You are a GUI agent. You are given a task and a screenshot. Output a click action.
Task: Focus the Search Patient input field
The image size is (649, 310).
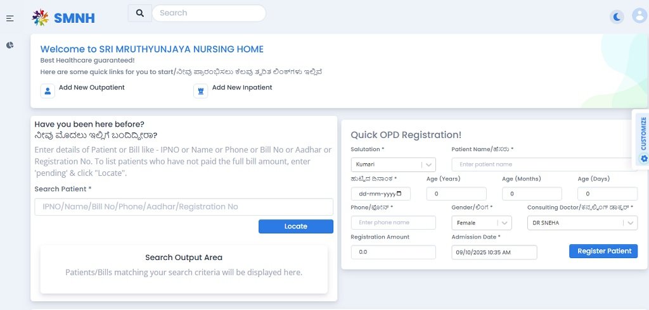(x=184, y=207)
